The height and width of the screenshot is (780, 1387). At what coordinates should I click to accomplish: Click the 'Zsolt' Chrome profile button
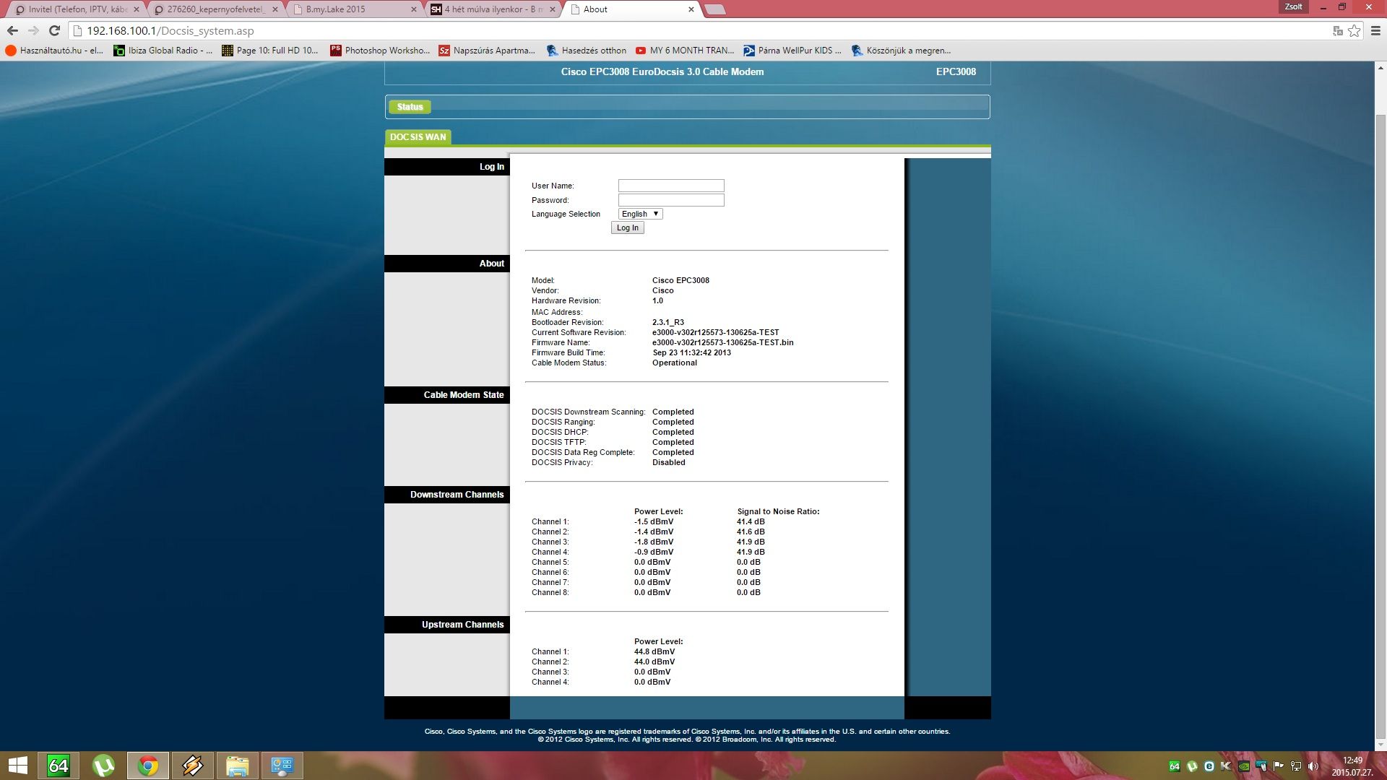coord(1293,7)
